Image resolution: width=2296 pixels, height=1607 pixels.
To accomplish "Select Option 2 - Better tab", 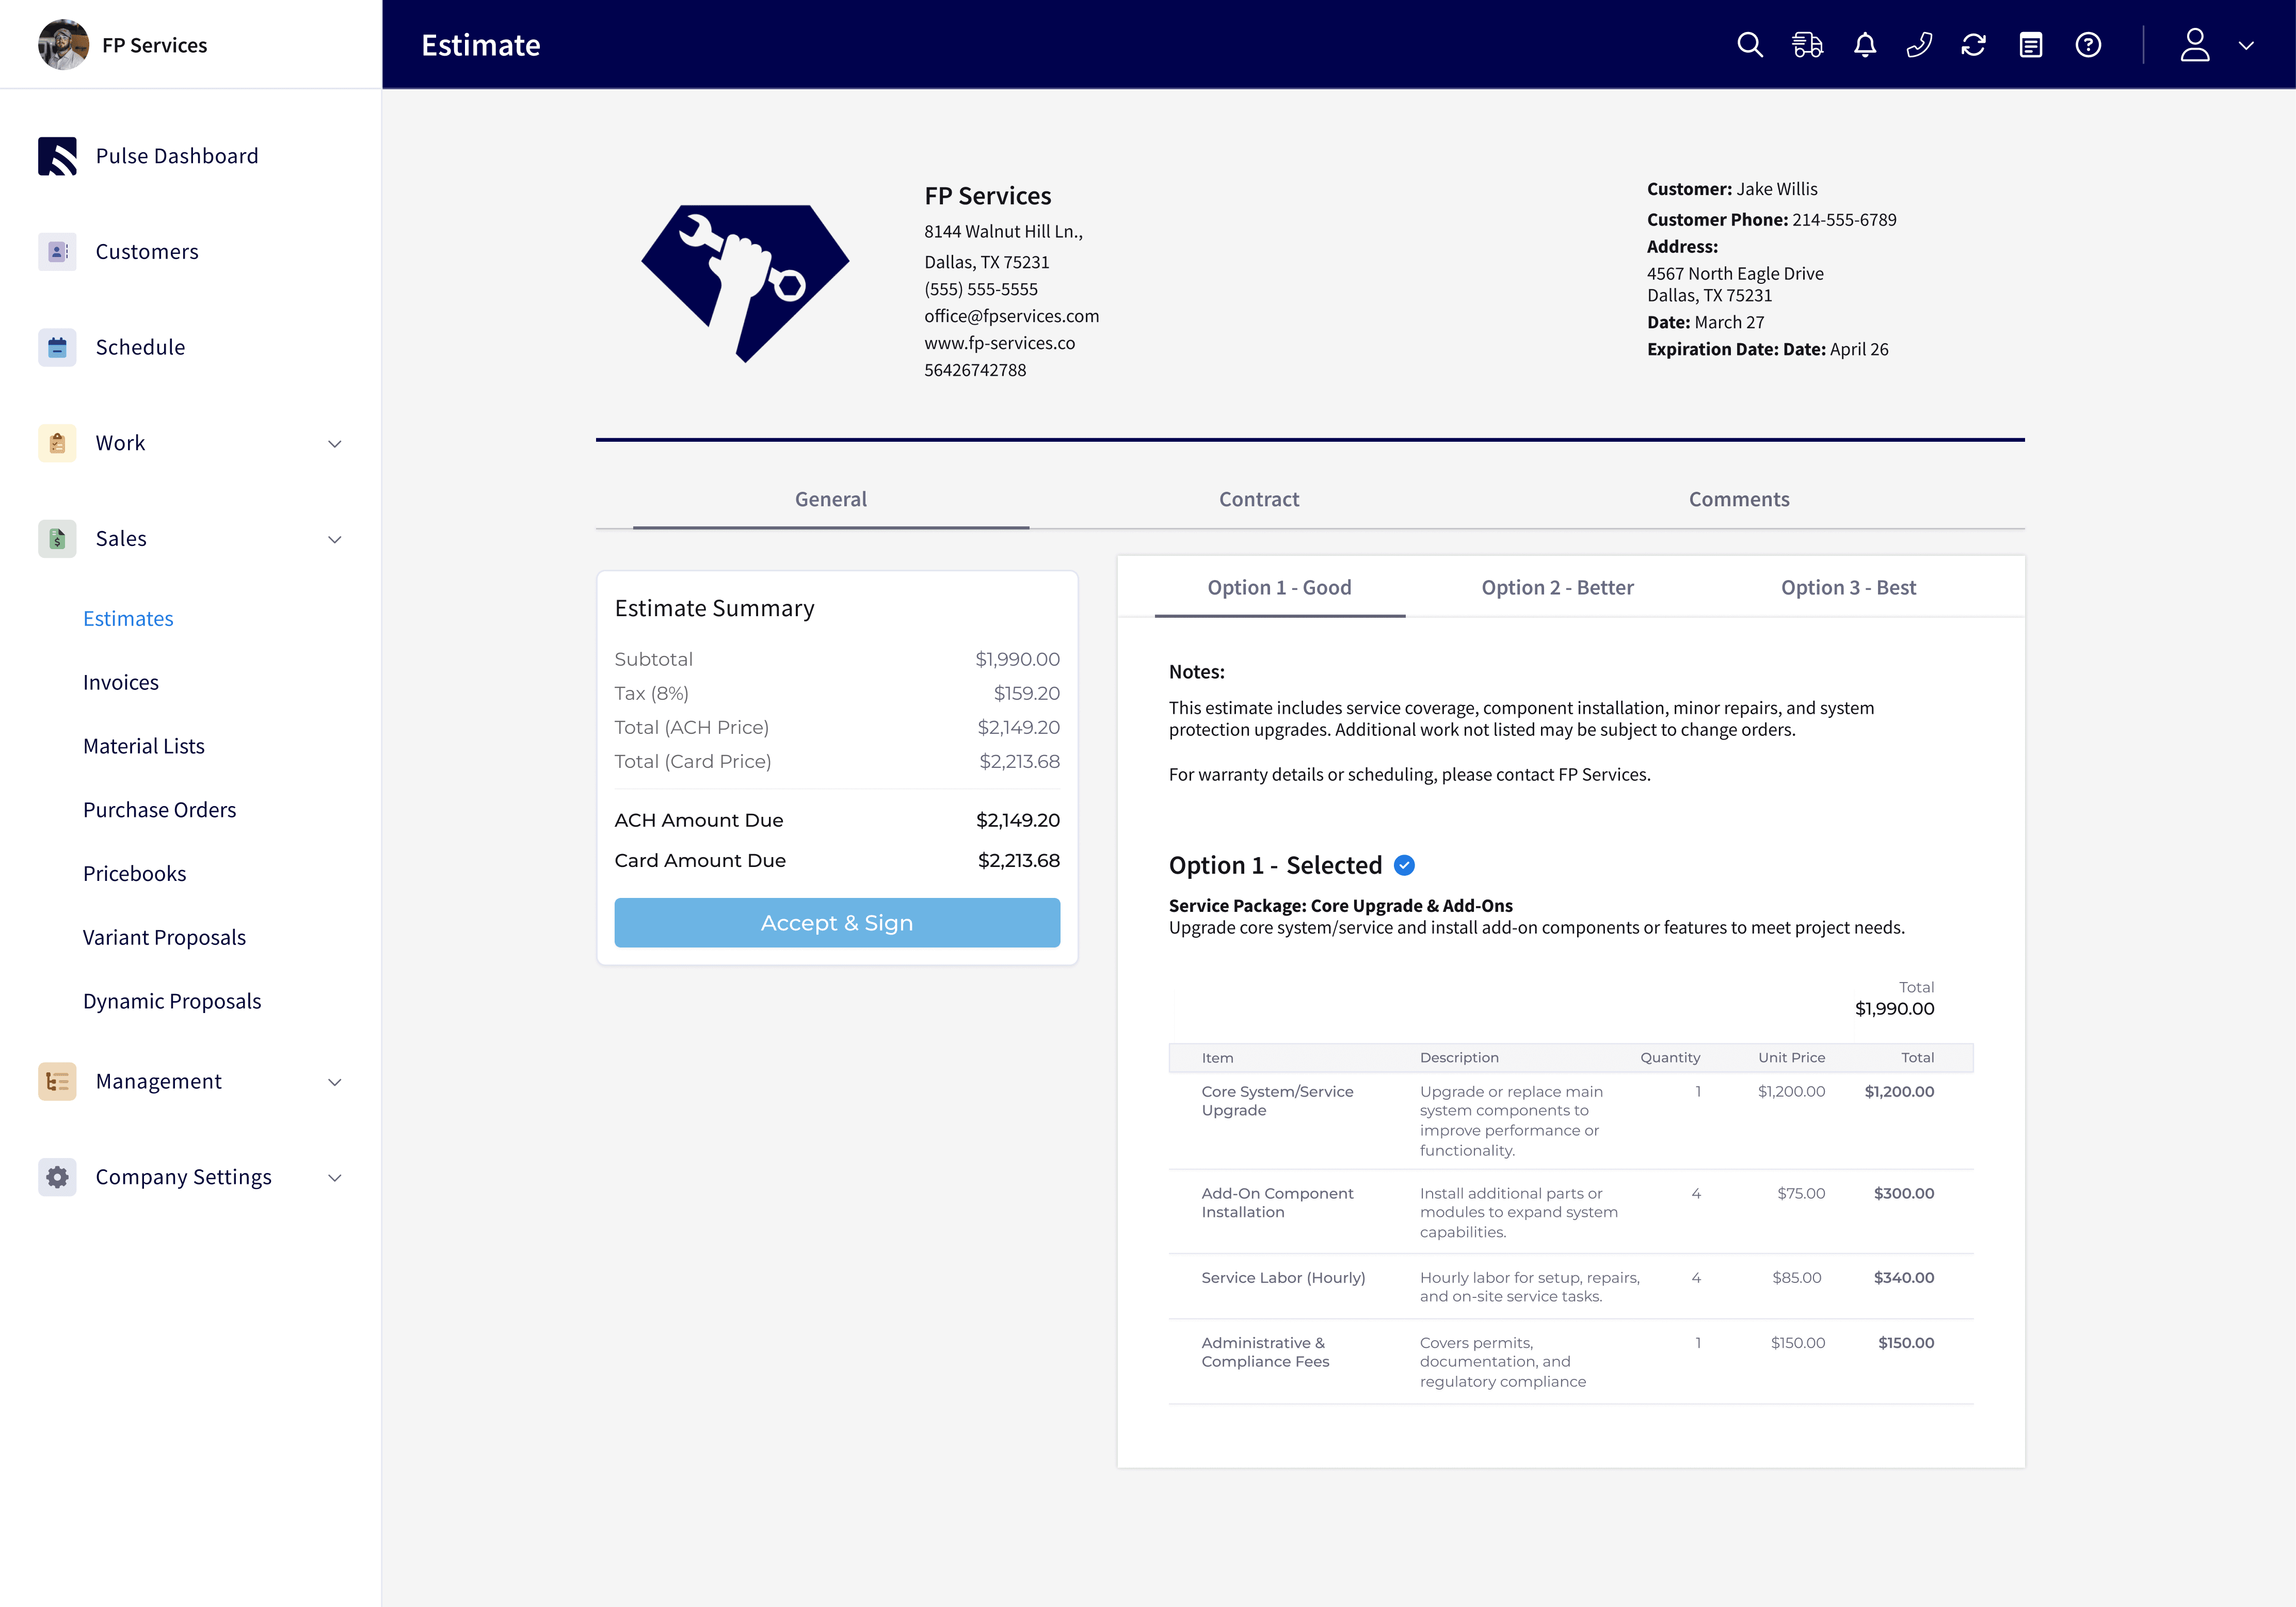I will point(1557,588).
